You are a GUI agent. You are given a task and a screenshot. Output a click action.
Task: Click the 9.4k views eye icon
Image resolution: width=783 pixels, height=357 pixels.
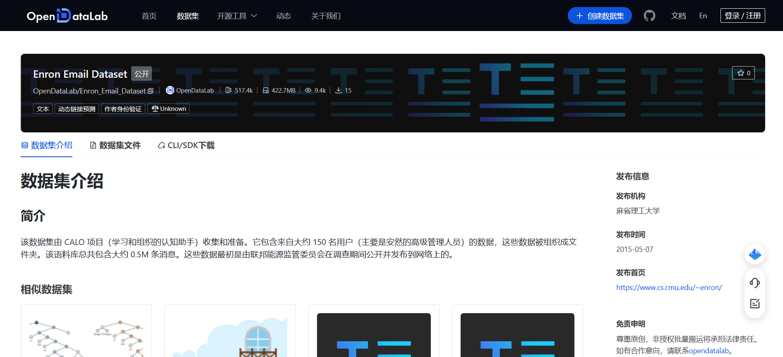click(308, 90)
